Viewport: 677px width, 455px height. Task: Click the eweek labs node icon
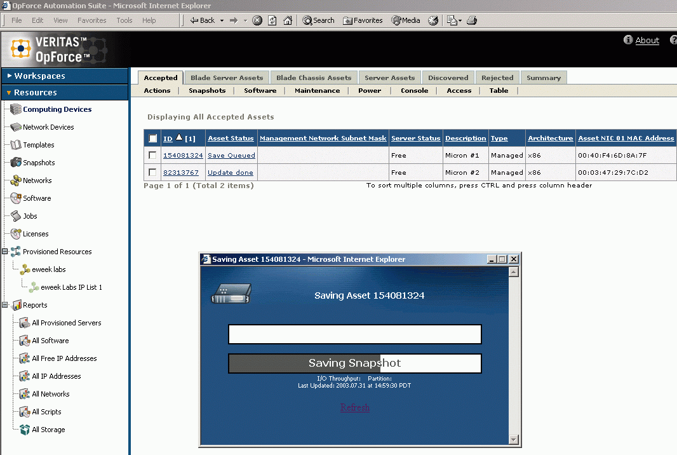point(25,269)
